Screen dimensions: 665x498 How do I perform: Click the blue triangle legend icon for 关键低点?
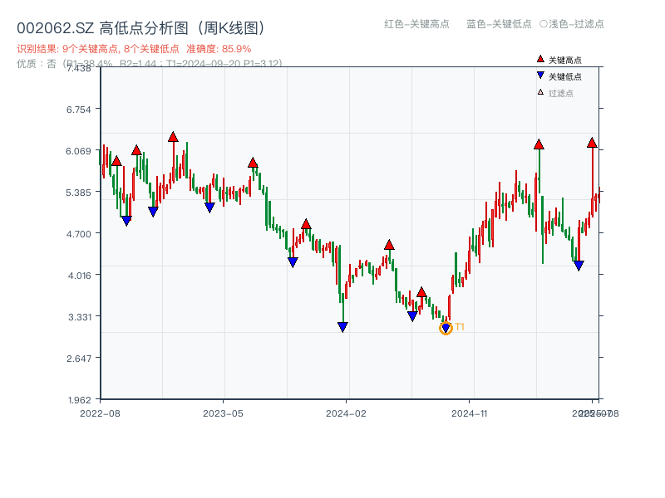[x=540, y=76]
